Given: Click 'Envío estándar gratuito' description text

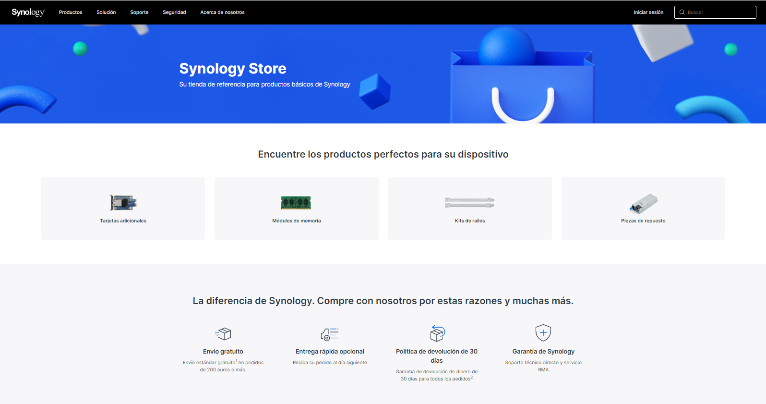Looking at the screenshot, I should pos(223,366).
